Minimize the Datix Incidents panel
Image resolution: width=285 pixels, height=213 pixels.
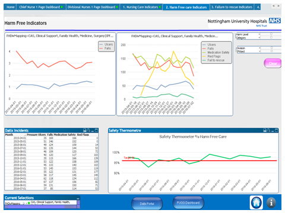pos(93,131)
